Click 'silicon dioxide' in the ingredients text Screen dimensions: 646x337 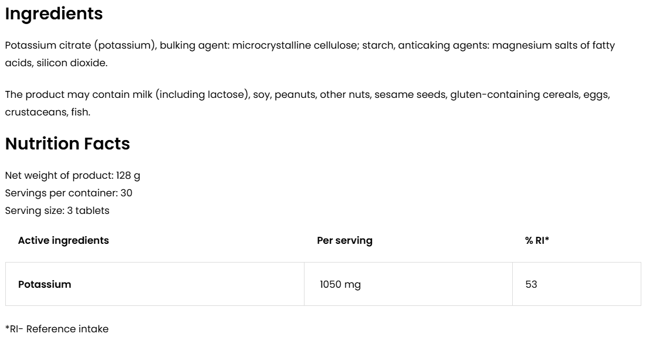click(72, 63)
